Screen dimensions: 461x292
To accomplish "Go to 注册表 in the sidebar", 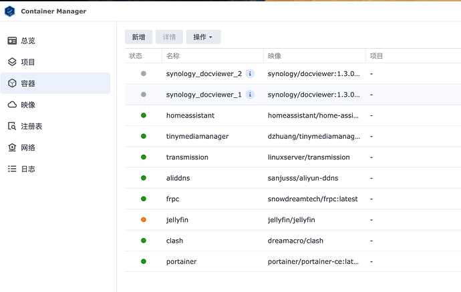I will pos(31,126).
